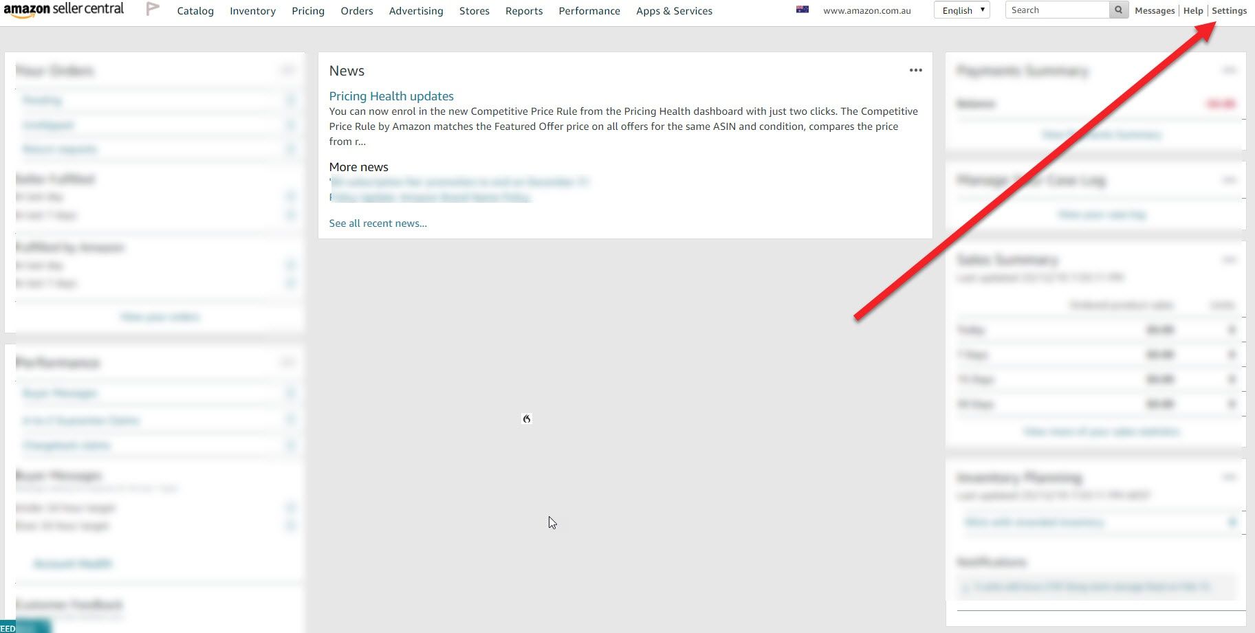Open the English language dropdown
Viewport: 1255px width, 633px height.
click(x=961, y=10)
